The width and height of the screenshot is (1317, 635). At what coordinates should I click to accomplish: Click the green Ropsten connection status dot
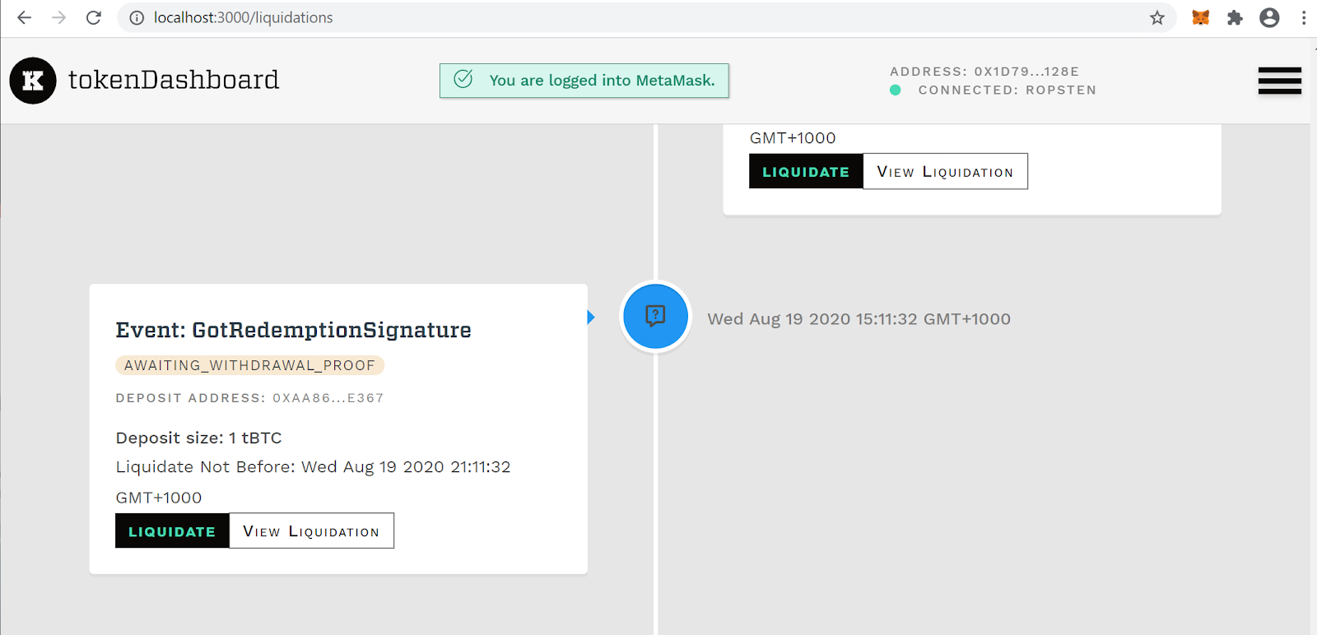point(894,90)
